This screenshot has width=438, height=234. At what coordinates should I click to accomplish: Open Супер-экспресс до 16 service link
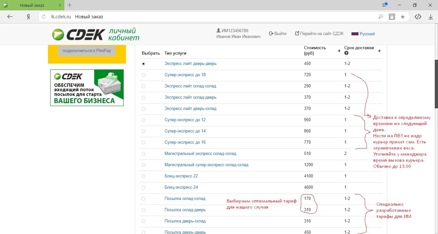[x=185, y=142]
